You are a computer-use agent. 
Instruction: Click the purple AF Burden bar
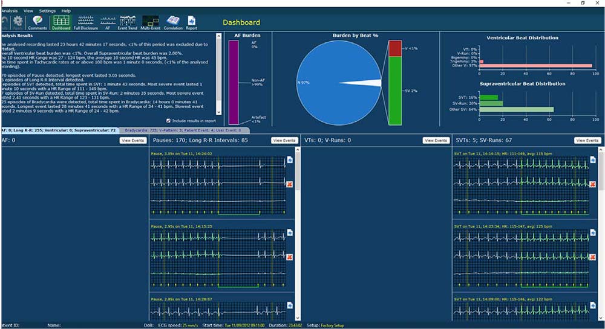pos(234,82)
